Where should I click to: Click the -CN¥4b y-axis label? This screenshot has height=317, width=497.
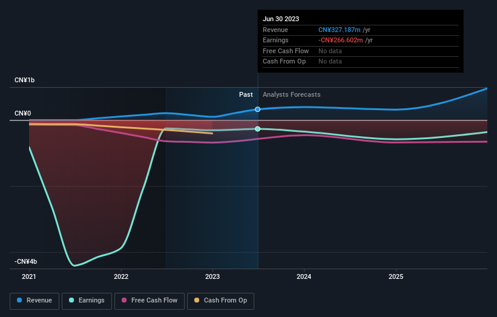tap(25, 261)
